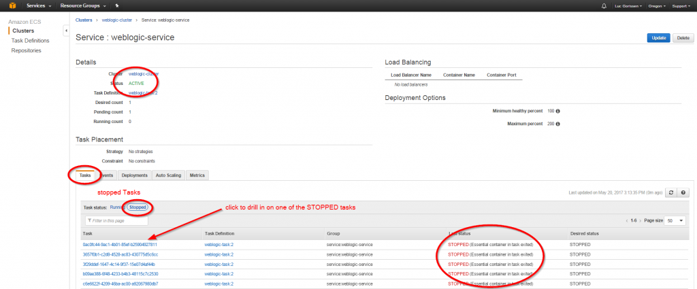Go to Task Definitions in sidebar

(30, 41)
